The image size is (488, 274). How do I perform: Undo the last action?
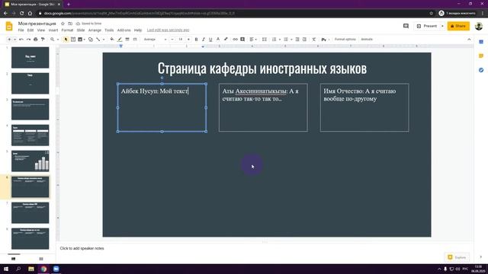21,40
